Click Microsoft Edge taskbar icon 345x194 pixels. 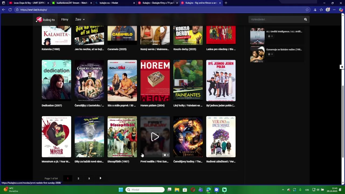pyautogui.click(x=208, y=190)
